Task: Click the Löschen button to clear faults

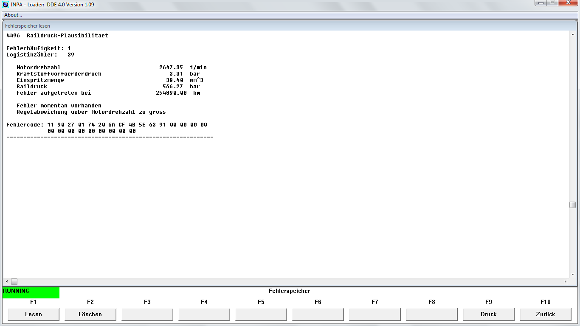Action: point(90,314)
